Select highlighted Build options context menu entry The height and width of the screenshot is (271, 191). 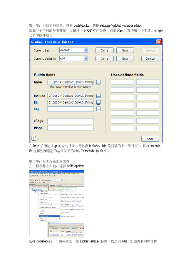click(x=50, y=216)
